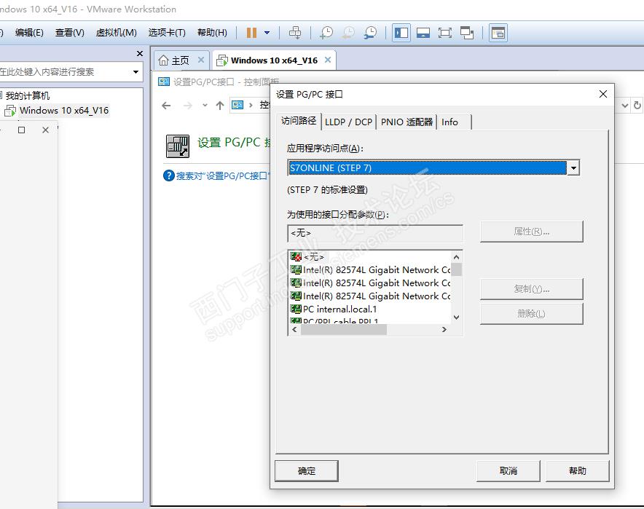The image size is (644, 509).
Task: Select 我的计算机 in the library tree
Action: 28,95
